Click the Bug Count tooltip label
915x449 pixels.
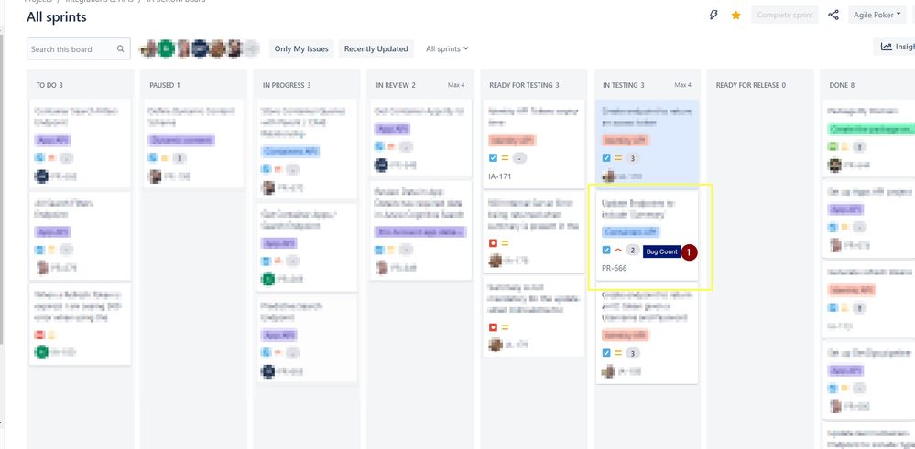(x=661, y=252)
